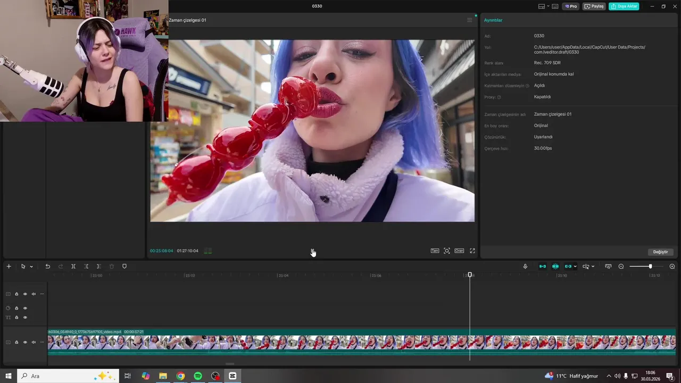
Task: Fit the timeline to window with zoom-fit icon
Action: point(608,267)
